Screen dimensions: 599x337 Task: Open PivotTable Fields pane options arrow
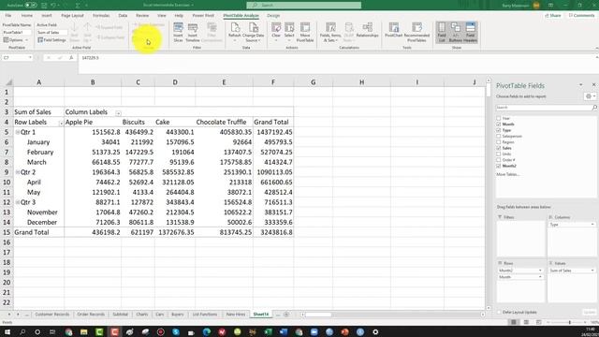point(580,85)
